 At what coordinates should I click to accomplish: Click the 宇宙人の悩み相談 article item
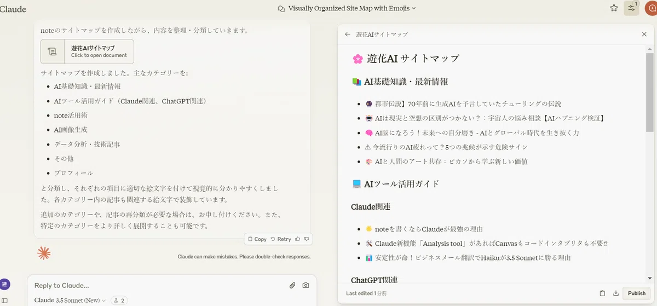[x=484, y=118]
